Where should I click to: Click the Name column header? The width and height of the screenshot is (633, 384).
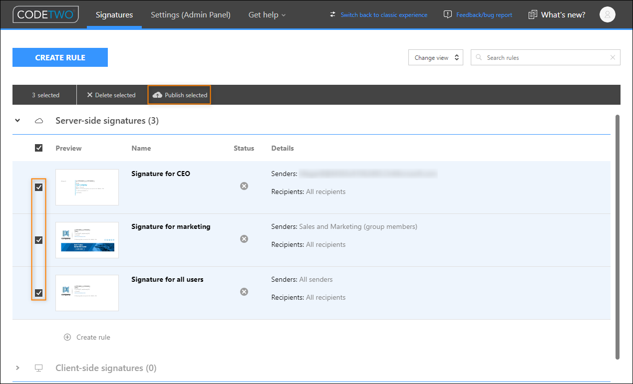click(x=141, y=148)
